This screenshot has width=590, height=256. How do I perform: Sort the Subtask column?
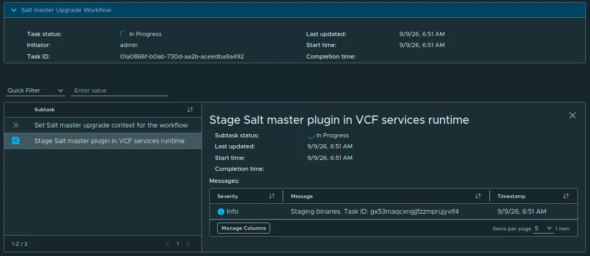coord(190,110)
